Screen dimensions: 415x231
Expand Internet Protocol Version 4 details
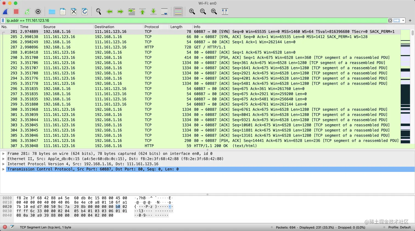point(4,164)
